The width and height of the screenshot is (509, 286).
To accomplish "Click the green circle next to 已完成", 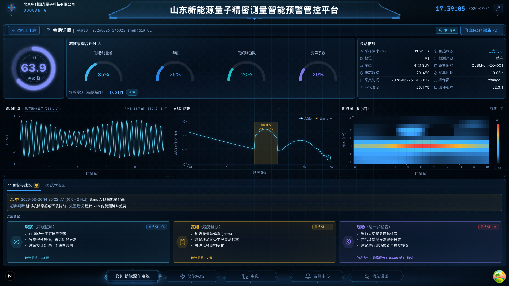I will coord(502,51).
